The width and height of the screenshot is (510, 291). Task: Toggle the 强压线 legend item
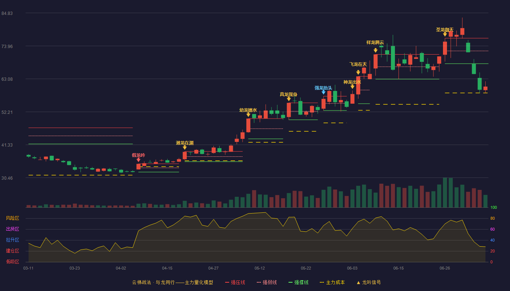tap(235, 282)
